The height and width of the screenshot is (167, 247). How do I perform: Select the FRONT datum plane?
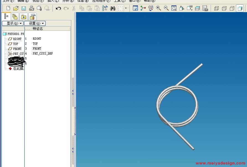[x=17, y=49]
